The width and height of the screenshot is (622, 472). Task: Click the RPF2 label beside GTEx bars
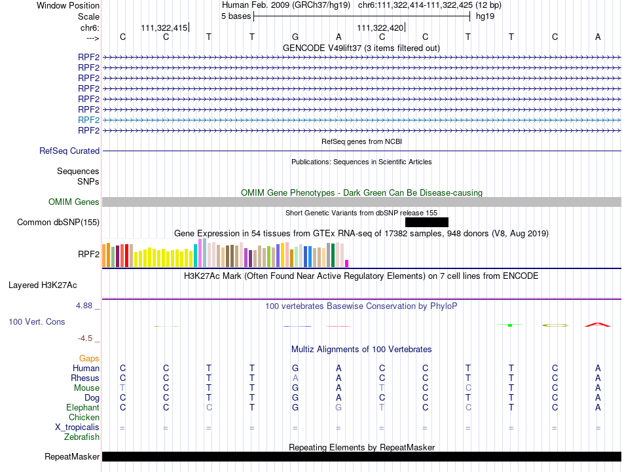pos(88,254)
